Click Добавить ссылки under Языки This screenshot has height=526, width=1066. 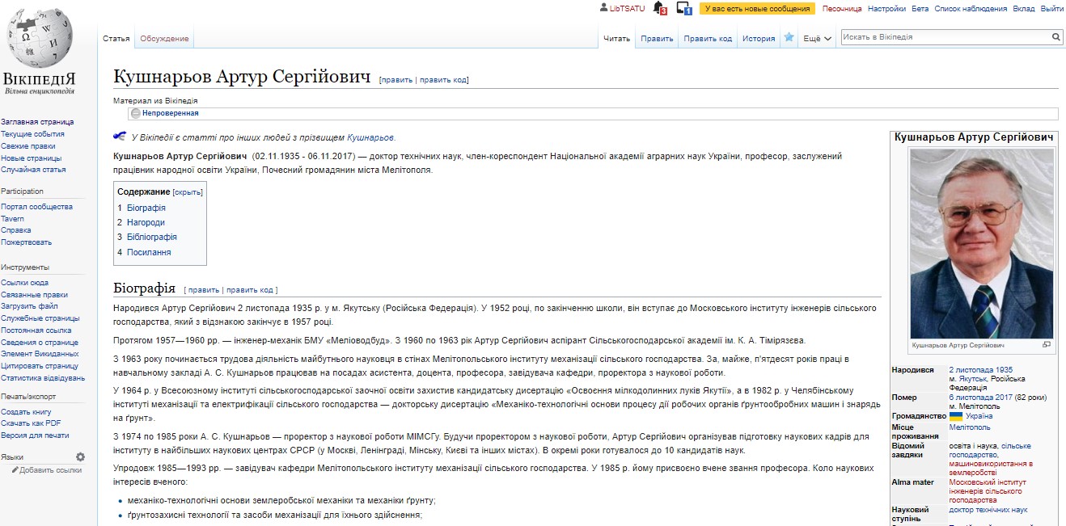pos(51,469)
